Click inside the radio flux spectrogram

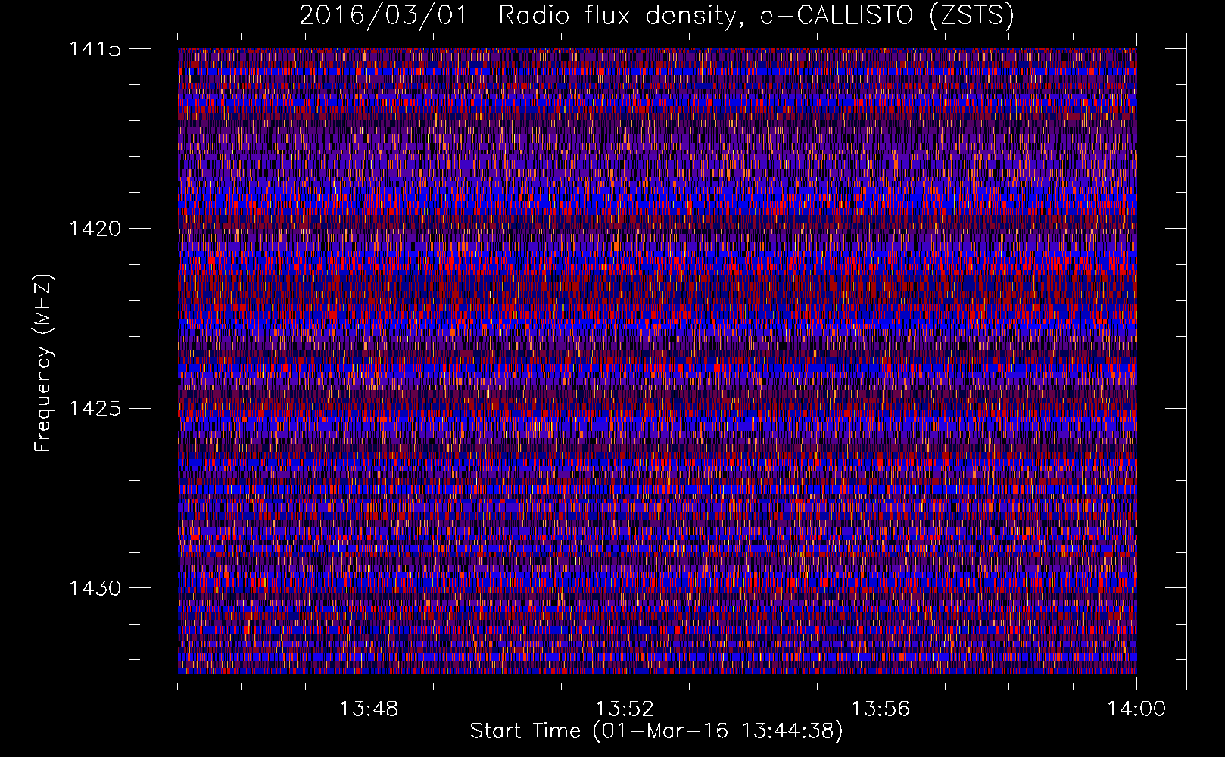click(x=657, y=361)
